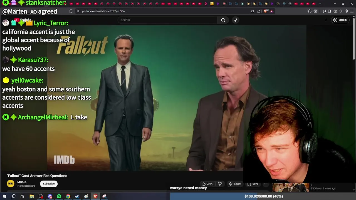The width and height of the screenshot is (356, 200).
Task: Click the share page icon in address bar
Action: tap(259, 11)
